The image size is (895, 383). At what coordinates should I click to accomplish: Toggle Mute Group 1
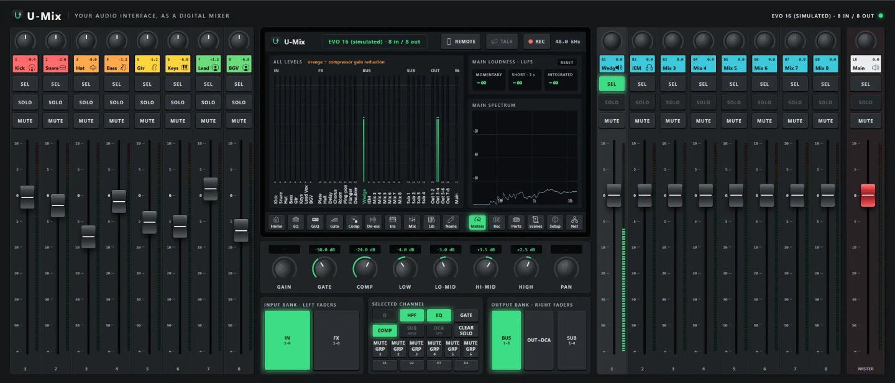[x=380, y=348]
